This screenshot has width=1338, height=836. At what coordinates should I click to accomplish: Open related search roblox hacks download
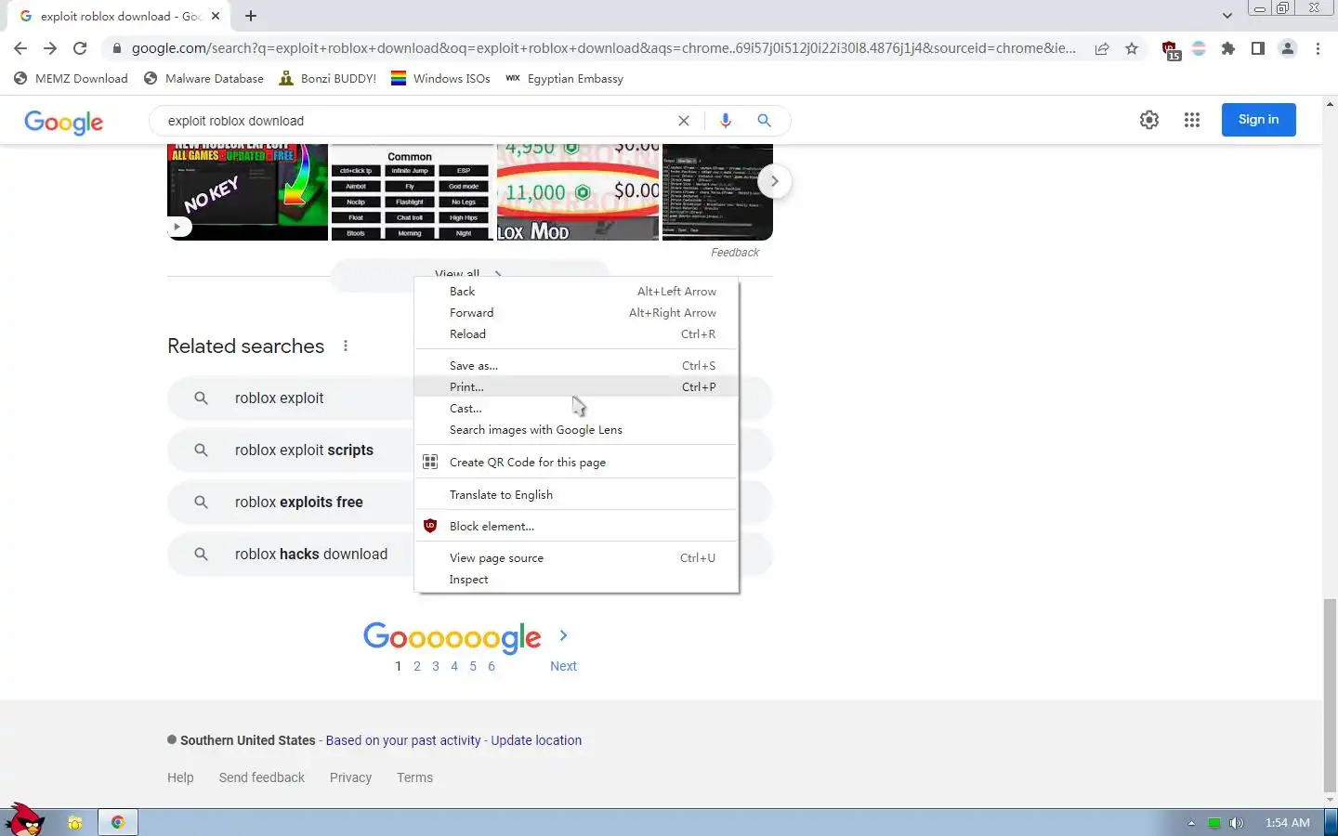[x=291, y=555]
